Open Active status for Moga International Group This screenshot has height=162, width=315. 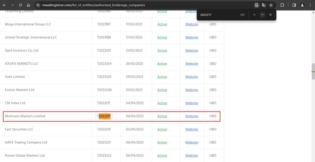point(162,24)
